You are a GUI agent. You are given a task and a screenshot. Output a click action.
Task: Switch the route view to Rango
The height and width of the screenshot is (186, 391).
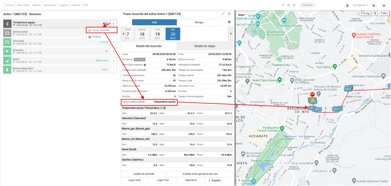(199, 22)
